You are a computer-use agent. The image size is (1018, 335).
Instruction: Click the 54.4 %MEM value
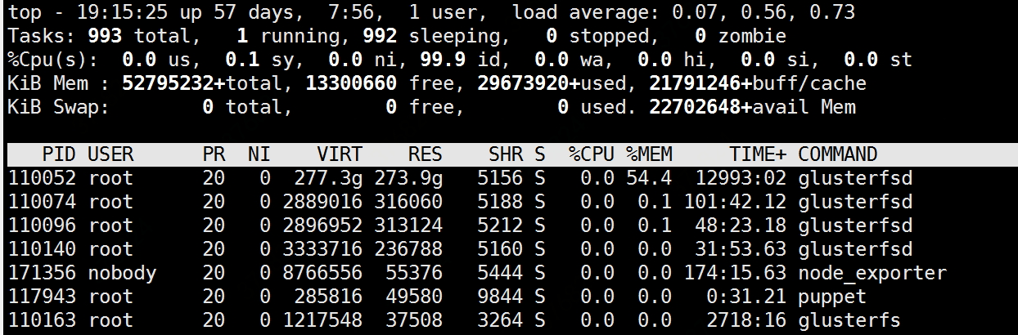tap(649, 178)
